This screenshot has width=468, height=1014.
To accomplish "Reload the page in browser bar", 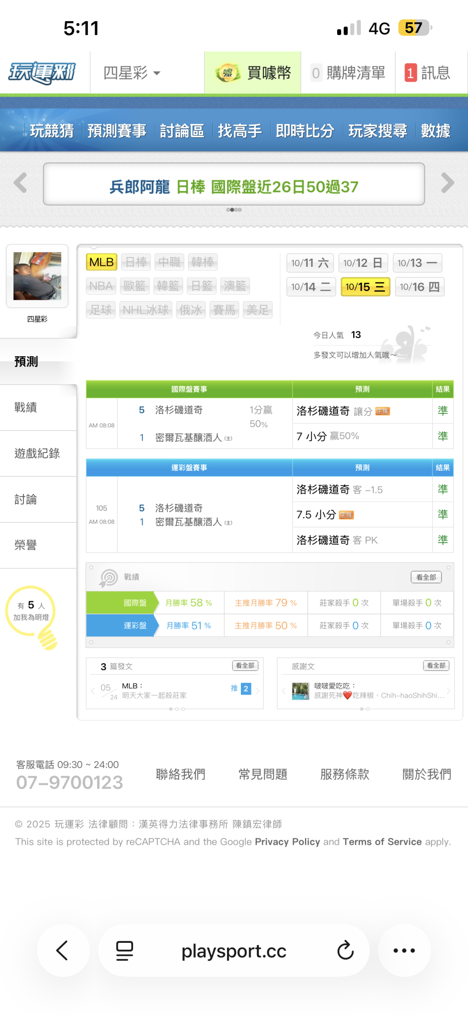I will pos(345,950).
